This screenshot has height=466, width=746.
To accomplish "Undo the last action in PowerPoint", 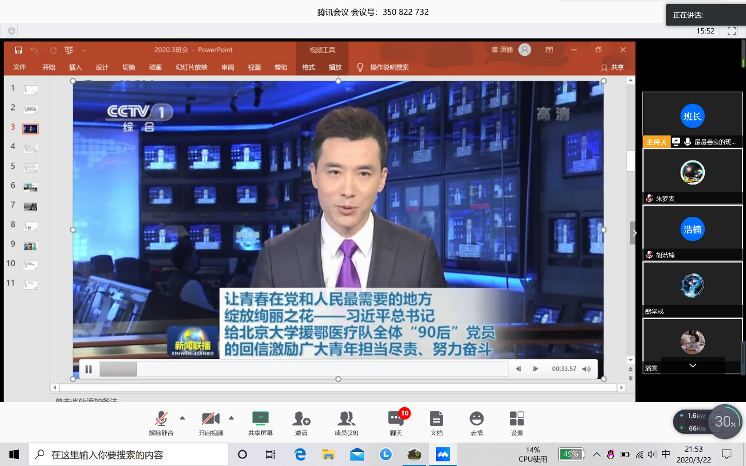I will coord(34,50).
